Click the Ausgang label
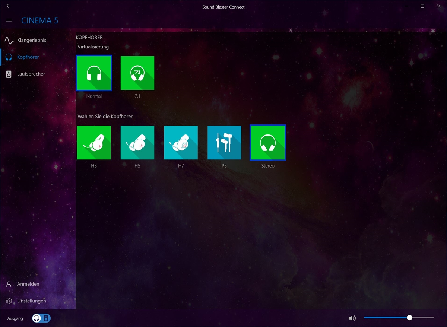Image resolution: width=447 pixels, height=327 pixels. click(x=15, y=318)
